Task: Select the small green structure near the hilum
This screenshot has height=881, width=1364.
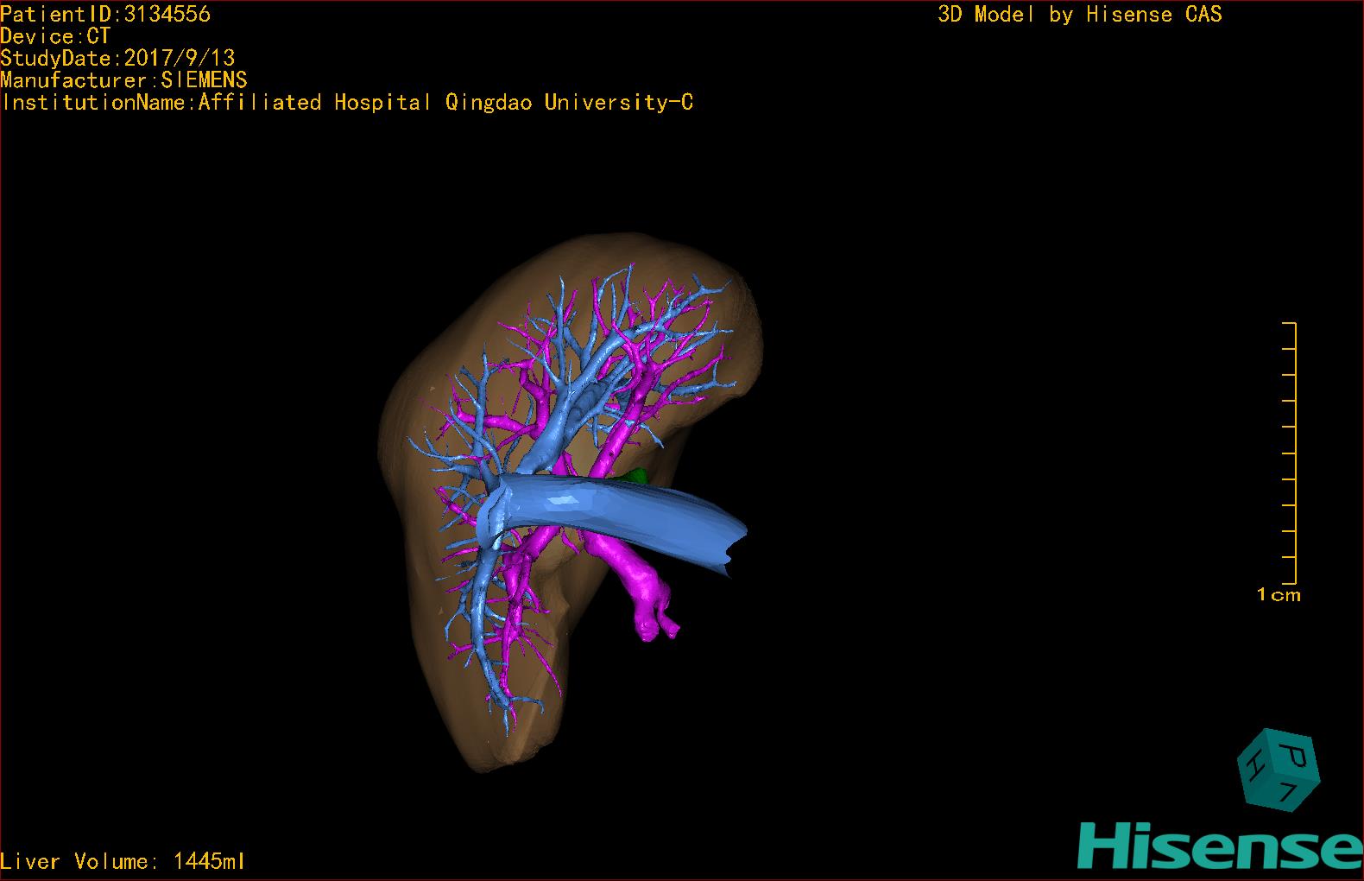Action: 638,475
